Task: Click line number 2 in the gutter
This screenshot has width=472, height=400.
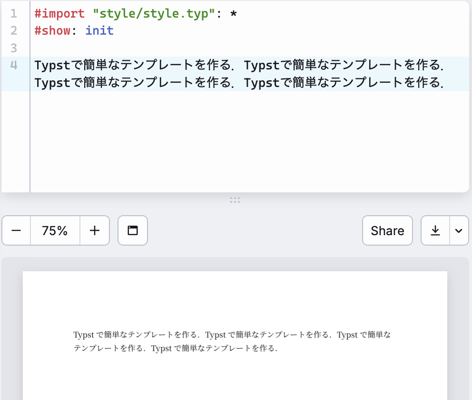Action: (13, 30)
